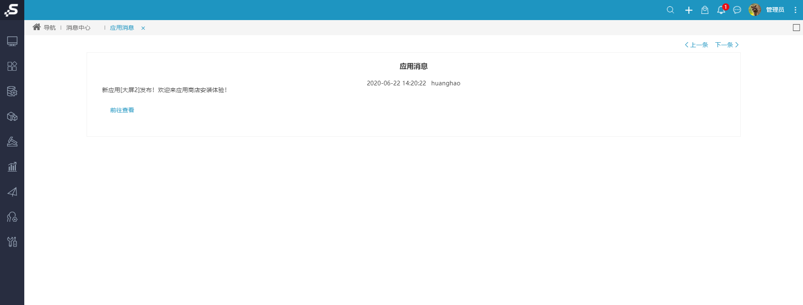Open the cube data model icon in sidebar

(12, 116)
